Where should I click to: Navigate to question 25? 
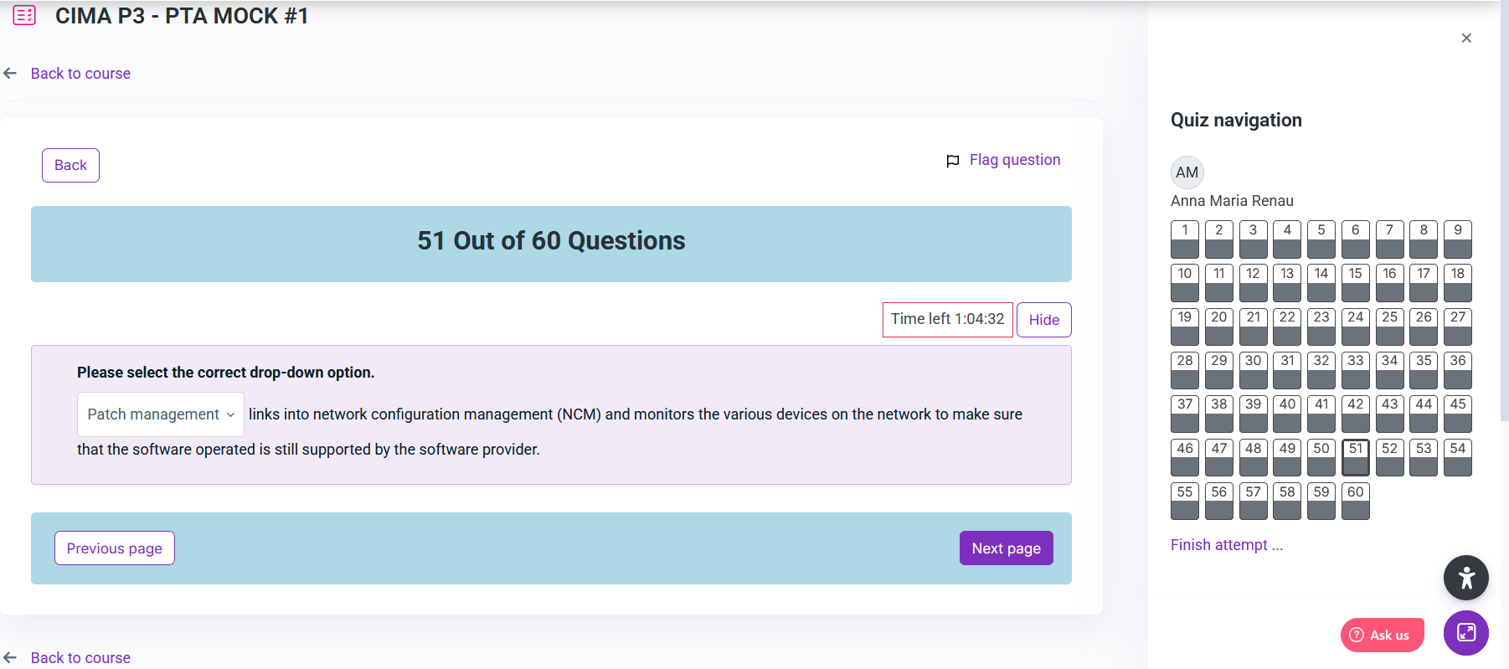pos(1389,327)
